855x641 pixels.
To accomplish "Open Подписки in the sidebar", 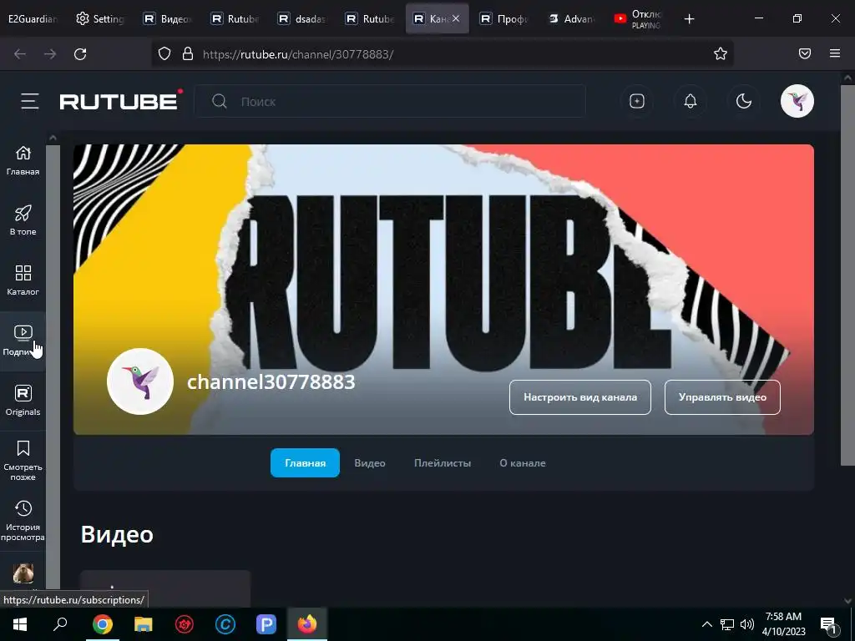I will (23, 341).
